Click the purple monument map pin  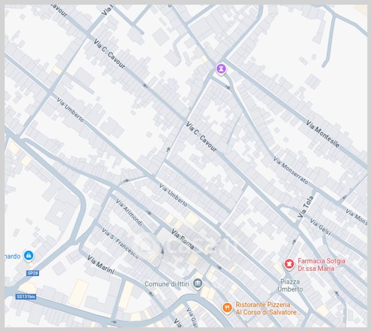point(221,69)
